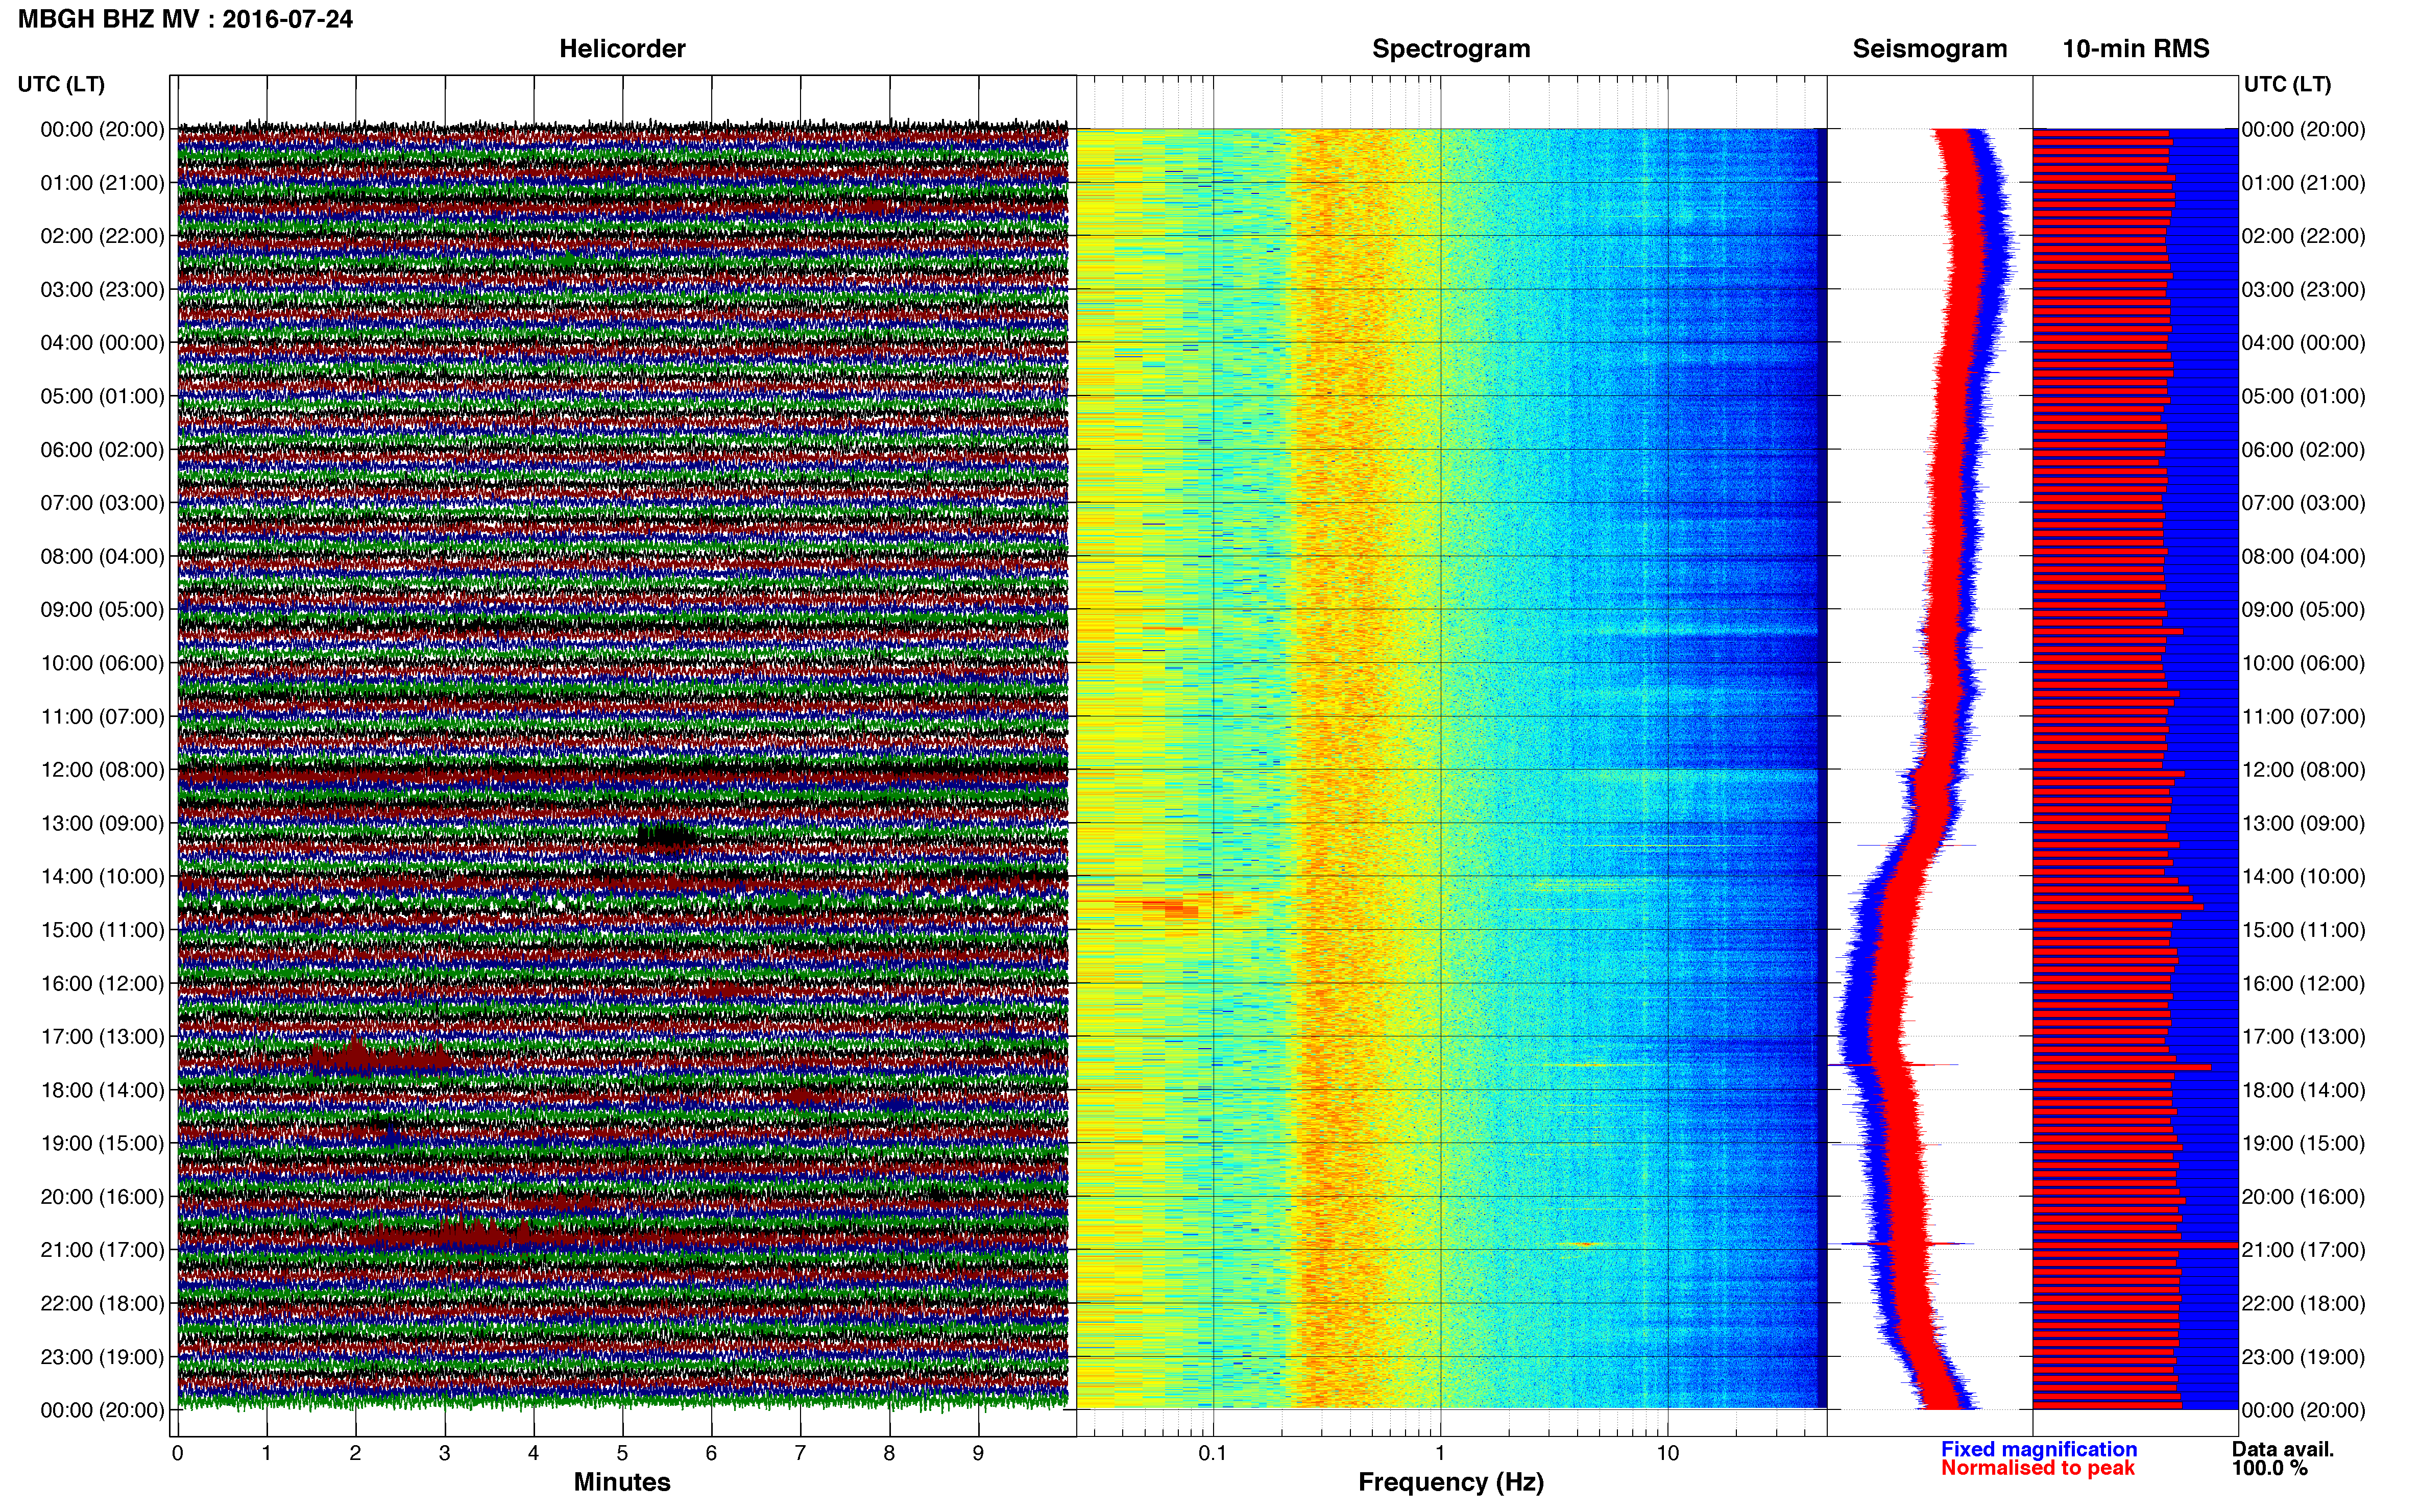Click left-axis time label '15:00 (11:00)'

(102, 930)
